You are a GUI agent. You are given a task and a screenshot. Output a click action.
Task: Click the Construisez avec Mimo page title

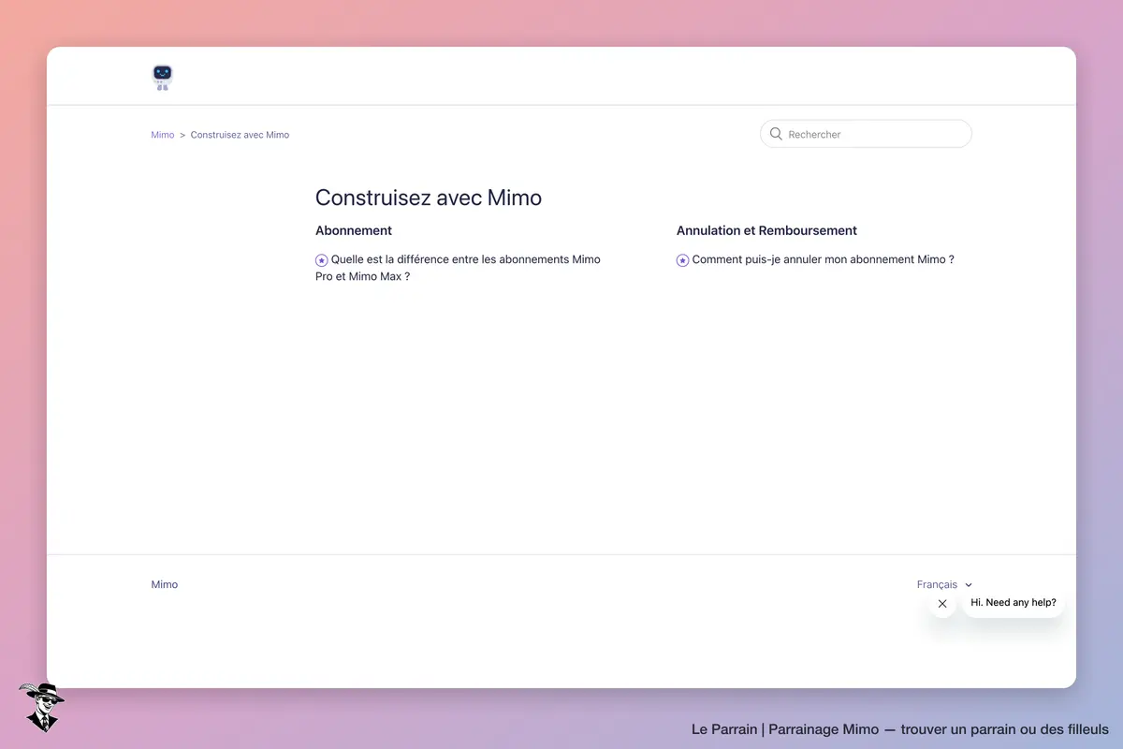click(x=429, y=198)
